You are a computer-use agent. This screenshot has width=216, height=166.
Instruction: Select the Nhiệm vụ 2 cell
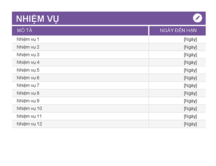click(x=80, y=47)
